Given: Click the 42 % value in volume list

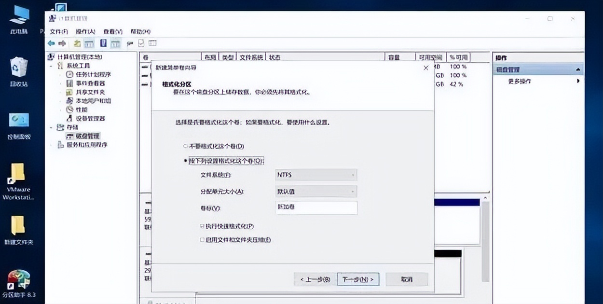Looking at the screenshot, I should click(x=456, y=84).
